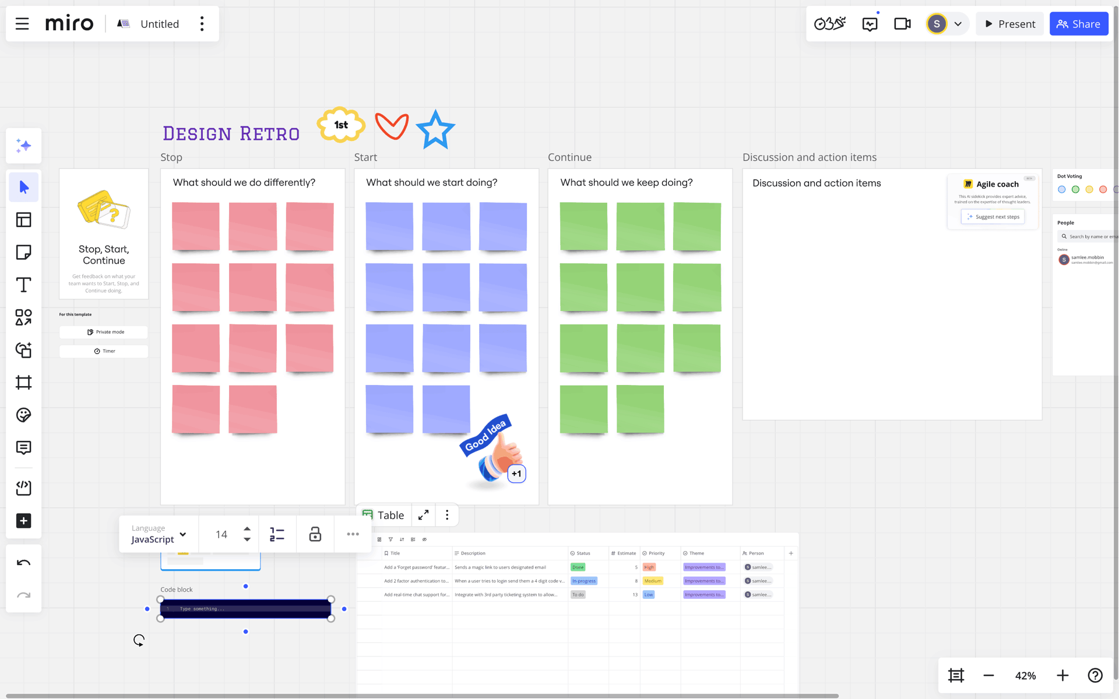Click the Share button
Viewport: 1119px width, 699px height.
pos(1079,24)
